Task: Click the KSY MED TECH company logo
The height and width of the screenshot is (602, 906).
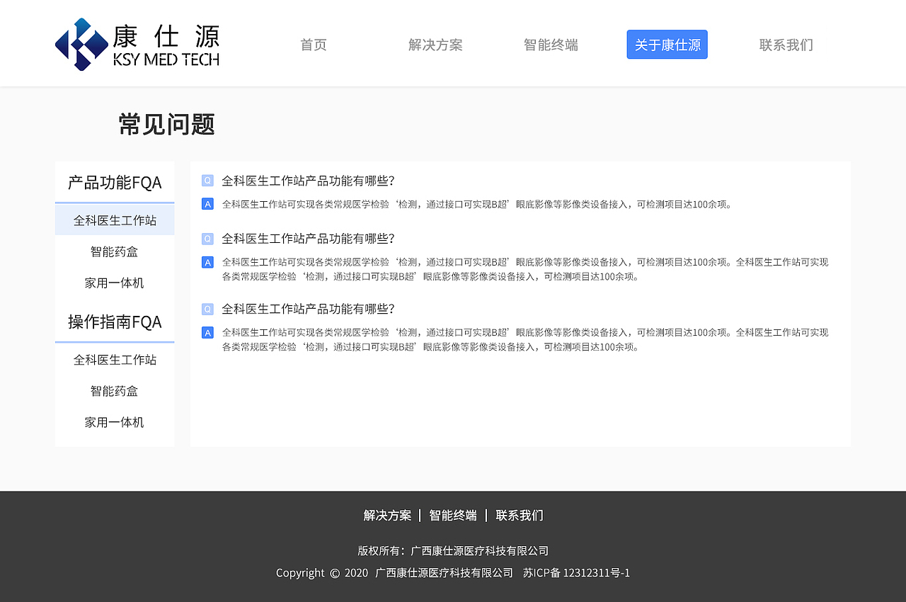Action: (x=137, y=44)
